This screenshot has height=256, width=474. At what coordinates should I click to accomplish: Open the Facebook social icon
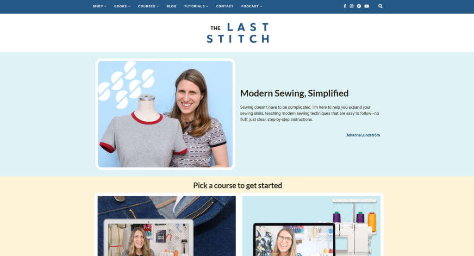coord(344,6)
